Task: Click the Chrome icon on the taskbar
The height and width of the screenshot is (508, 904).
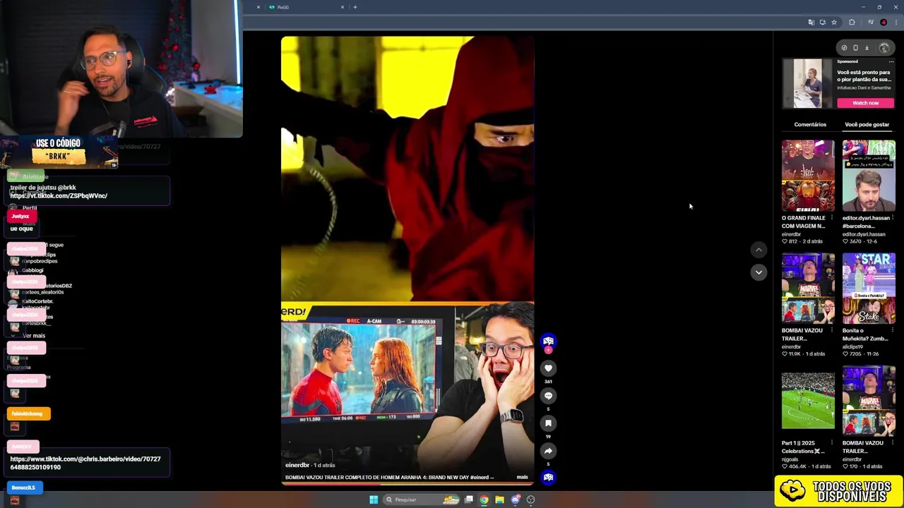Action: tap(484, 500)
